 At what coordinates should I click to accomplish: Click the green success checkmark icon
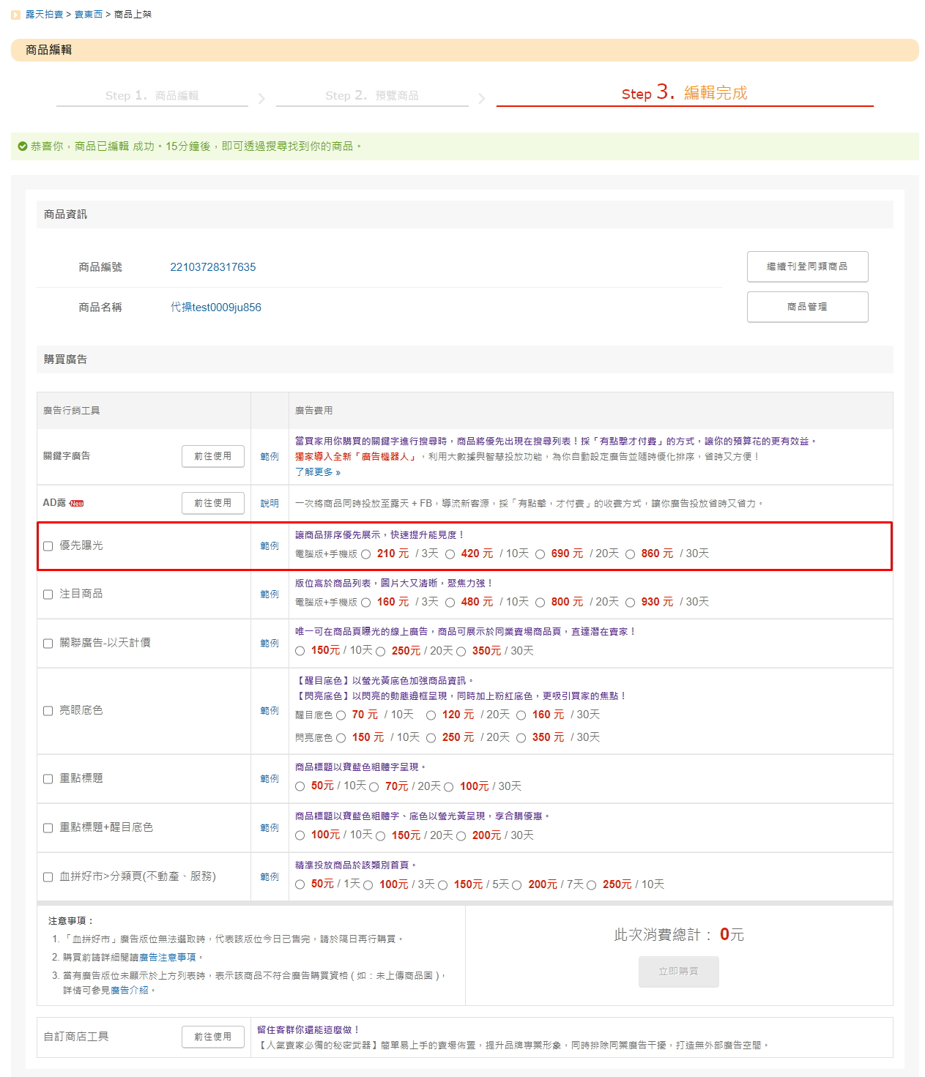pyautogui.click(x=23, y=146)
